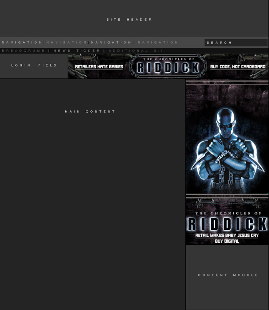The image size is (269, 310).
Task: Click into the LOGIN FIELD area
Action: click(x=34, y=66)
